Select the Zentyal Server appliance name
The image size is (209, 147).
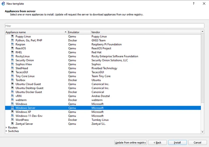tap(24, 124)
